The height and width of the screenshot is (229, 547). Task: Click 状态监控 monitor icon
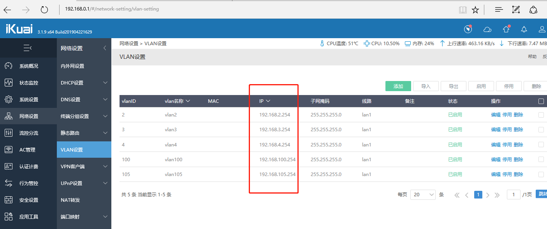(x=9, y=83)
